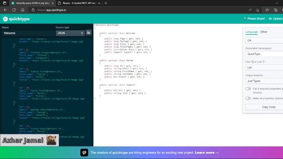
Task: Reload the page with the refresh icon
Action: (x=14, y=10)
